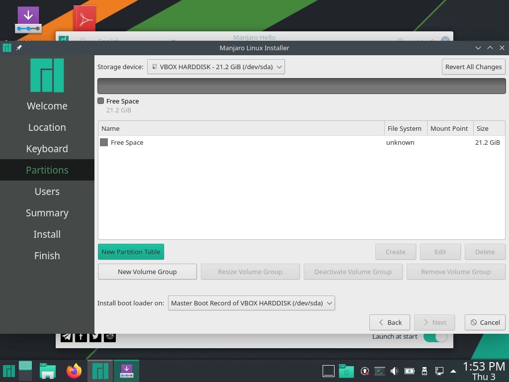Show hidden system tray icons arrow
The width and height of the screenshot is (509, 382).
point(453,371)
